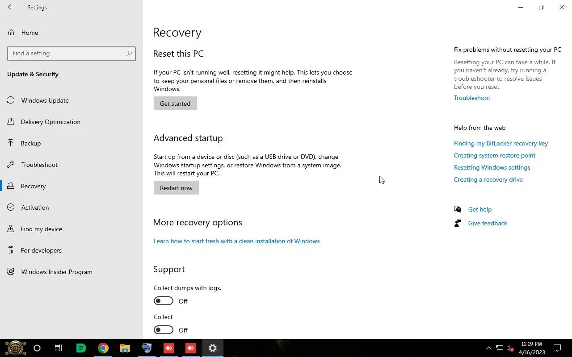Go to Find my device settings
This screenshot has width=572, height=357.
click(71, 229)
